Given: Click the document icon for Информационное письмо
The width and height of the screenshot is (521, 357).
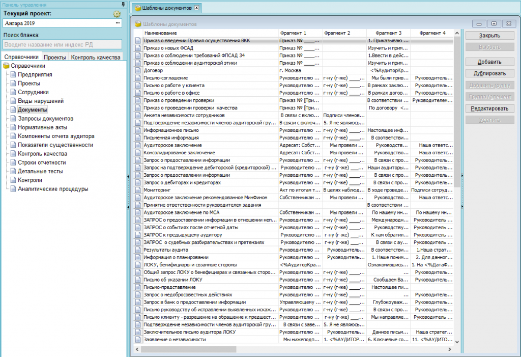Looking at the screenshot, I should [138, 130].
